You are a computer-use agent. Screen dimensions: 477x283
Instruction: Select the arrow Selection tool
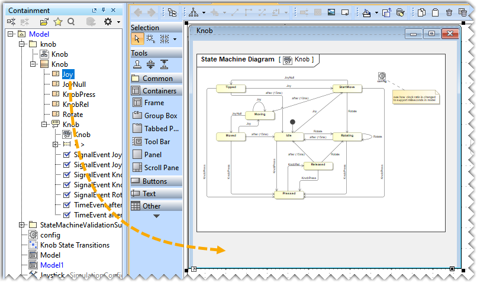point(136,40)
